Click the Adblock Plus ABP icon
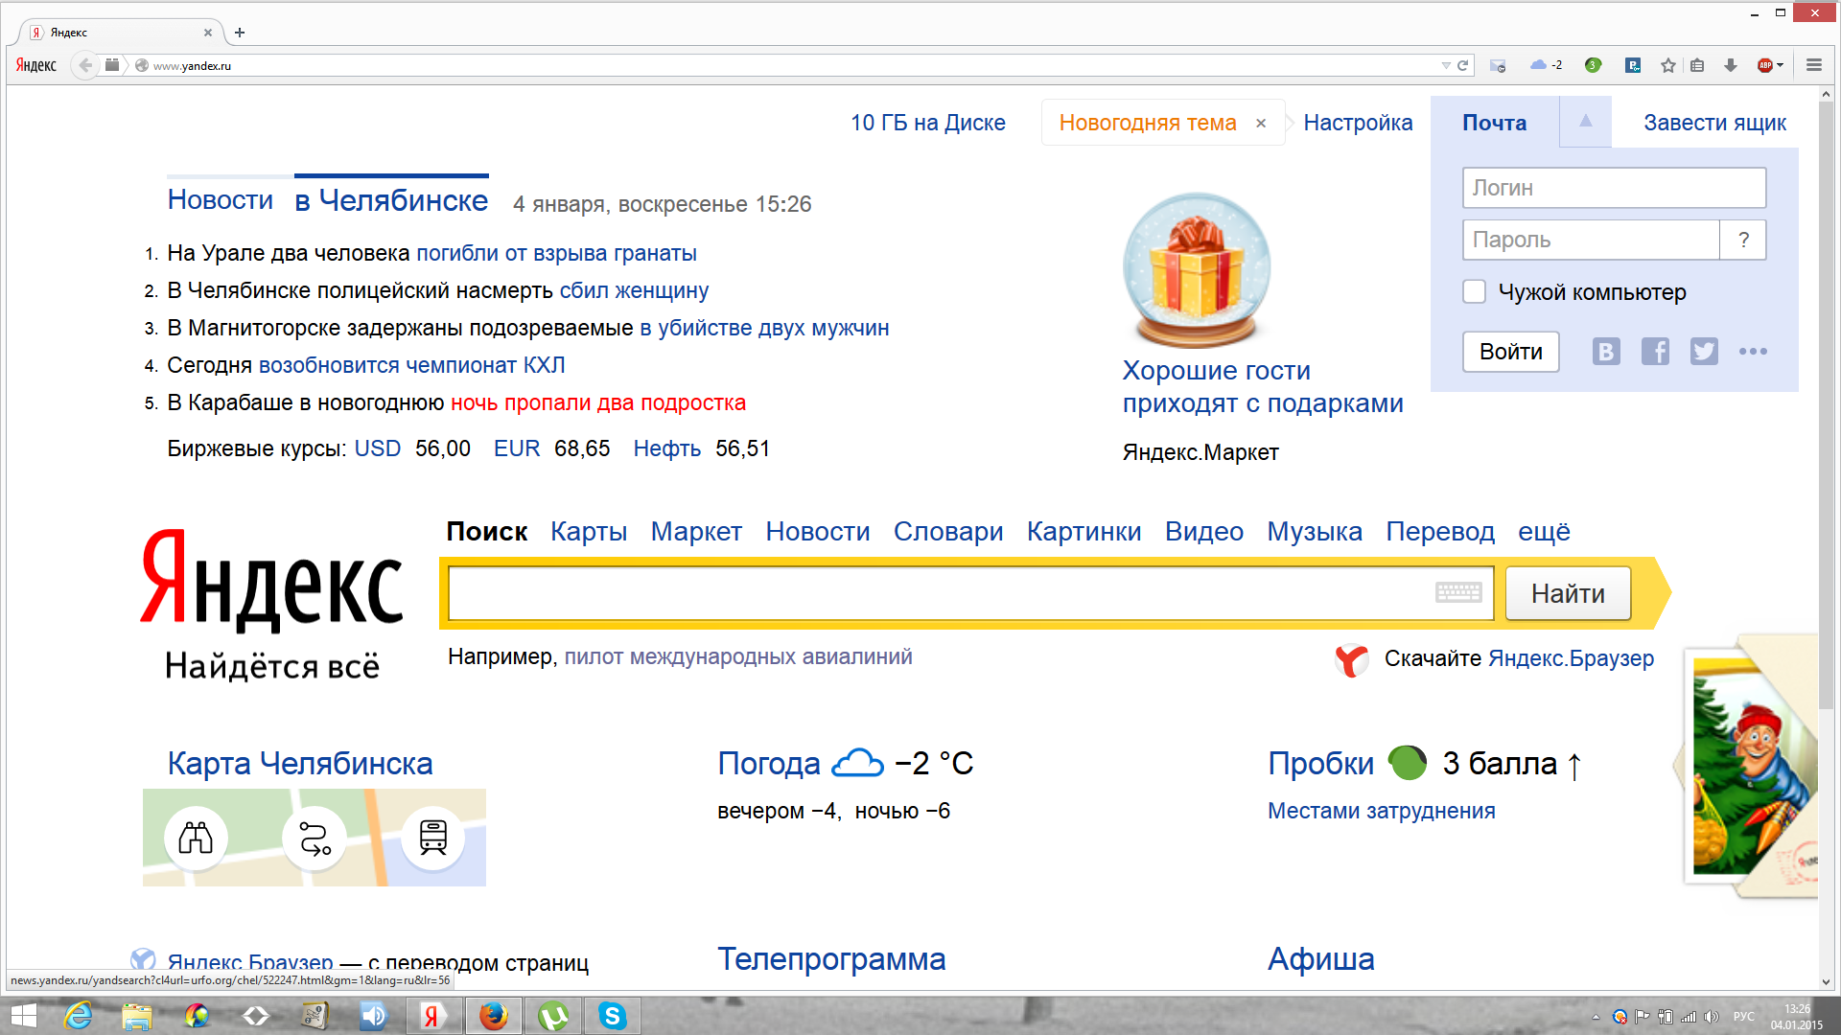This screenshot has height=1035, width=1841. point(1765,65)
